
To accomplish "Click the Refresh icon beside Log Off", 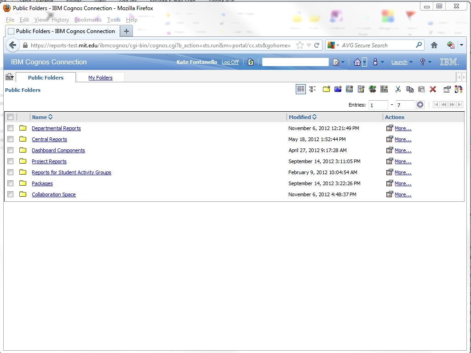I will [251, 62].
